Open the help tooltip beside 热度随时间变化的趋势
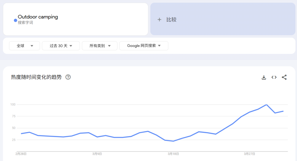 point(68,77)
